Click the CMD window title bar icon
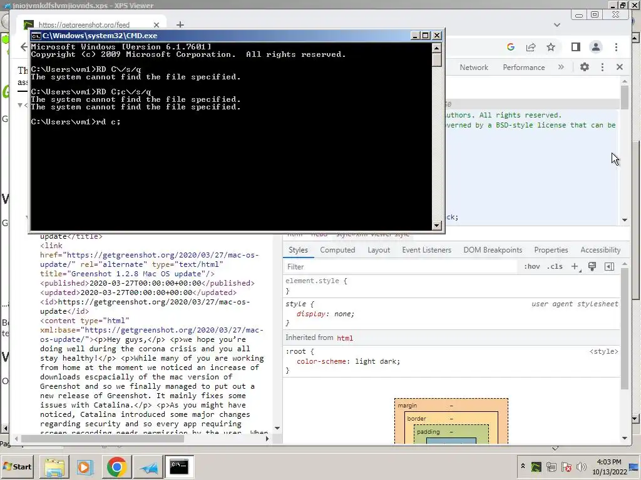Screen dimensions: 641x480 pos(36,36)
